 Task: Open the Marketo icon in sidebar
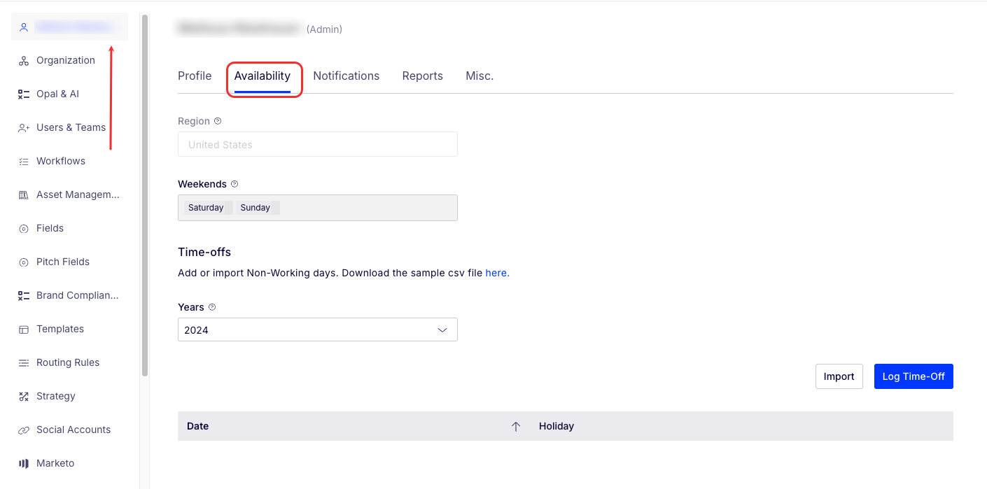coord(24,464)
